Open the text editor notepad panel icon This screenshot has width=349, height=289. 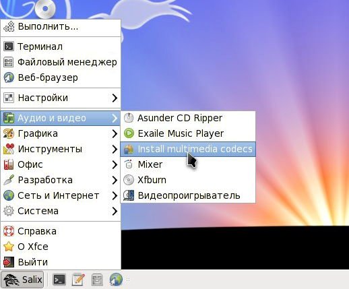click(78, 280)
